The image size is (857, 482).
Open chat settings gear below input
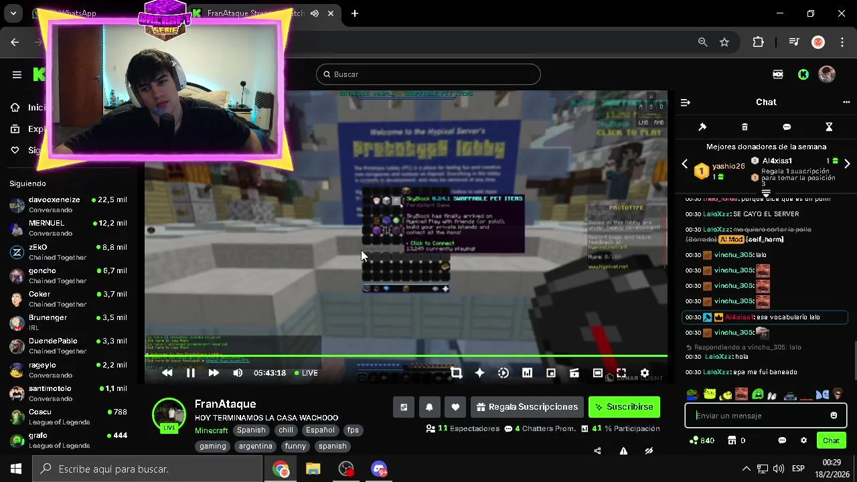803,440
